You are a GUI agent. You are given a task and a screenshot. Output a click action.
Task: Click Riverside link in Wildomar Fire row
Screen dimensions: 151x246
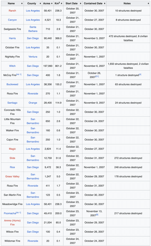tap(33, 241)
